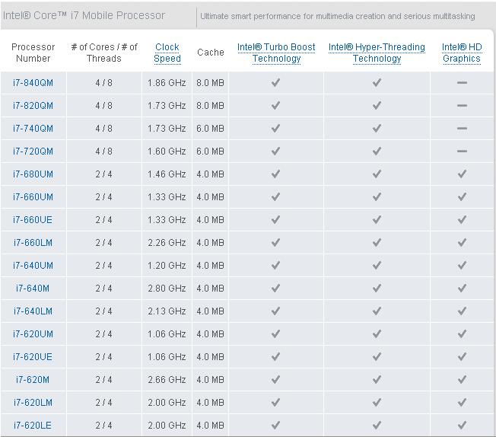The image size is (496, 437).
Task: Open the i7-720QM processor link
Action: [33, 151]
